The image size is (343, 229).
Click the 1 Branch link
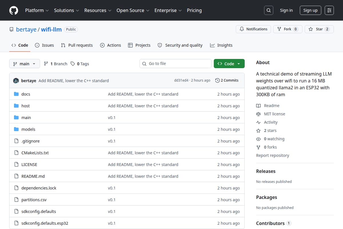[55, 64]
